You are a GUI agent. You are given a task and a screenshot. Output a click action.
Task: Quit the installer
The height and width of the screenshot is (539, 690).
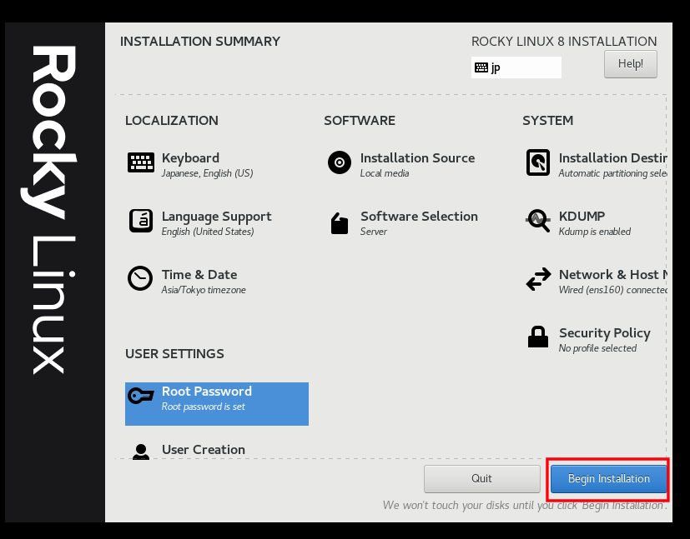(x=482, y=478)
